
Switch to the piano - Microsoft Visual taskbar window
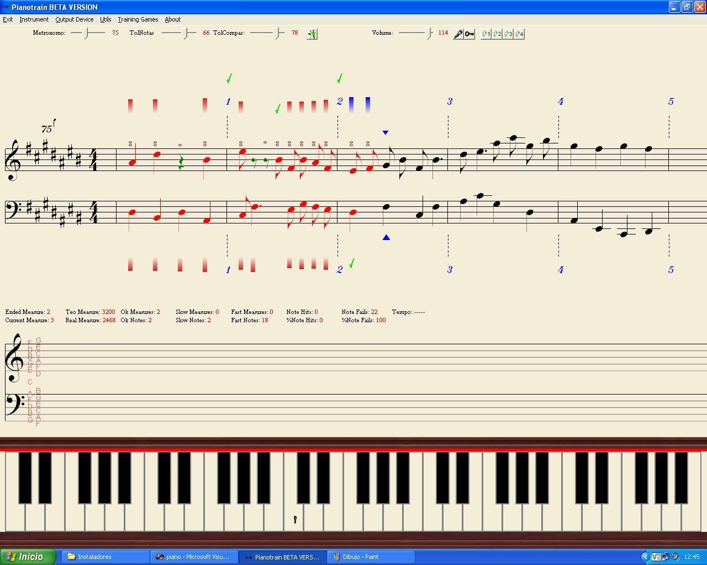194,557
